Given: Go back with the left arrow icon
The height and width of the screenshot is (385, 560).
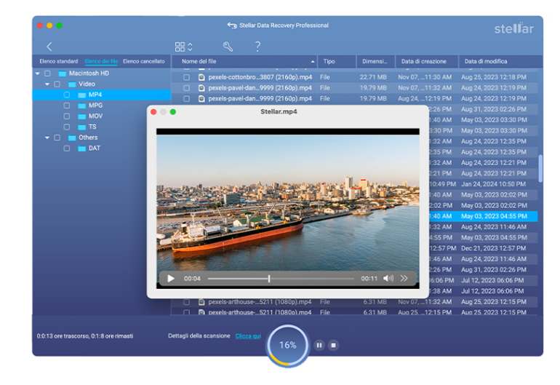Looking at the screenshot, I should click(49, 47).
